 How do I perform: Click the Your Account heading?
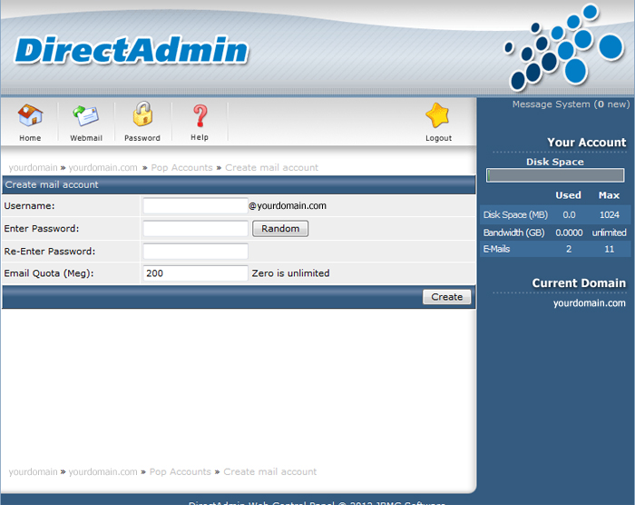pyautogui.click(x=586, y=143)
